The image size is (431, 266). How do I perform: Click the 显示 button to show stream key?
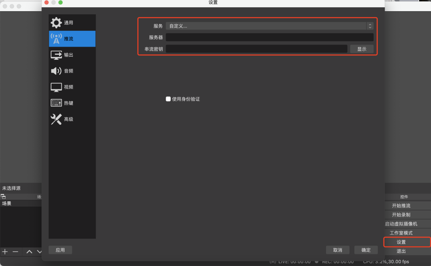362,49
